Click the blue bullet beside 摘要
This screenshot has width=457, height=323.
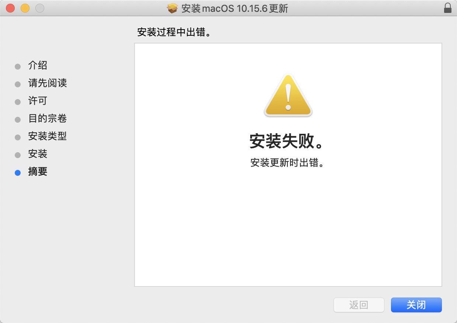[18, 173]
